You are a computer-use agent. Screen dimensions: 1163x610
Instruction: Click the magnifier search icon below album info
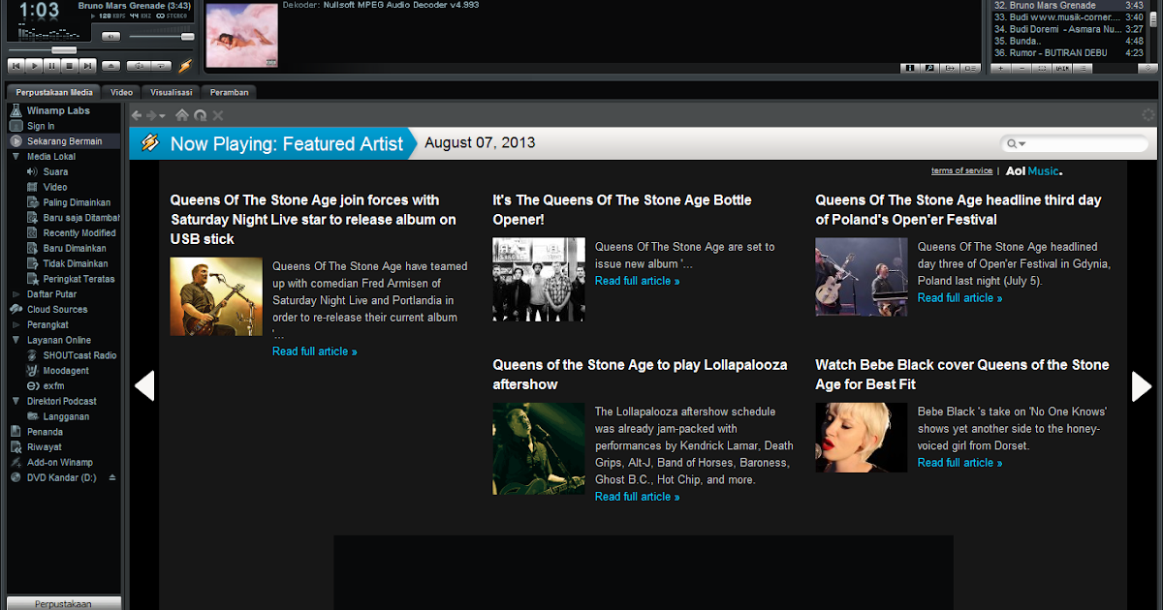coord(929,68)
